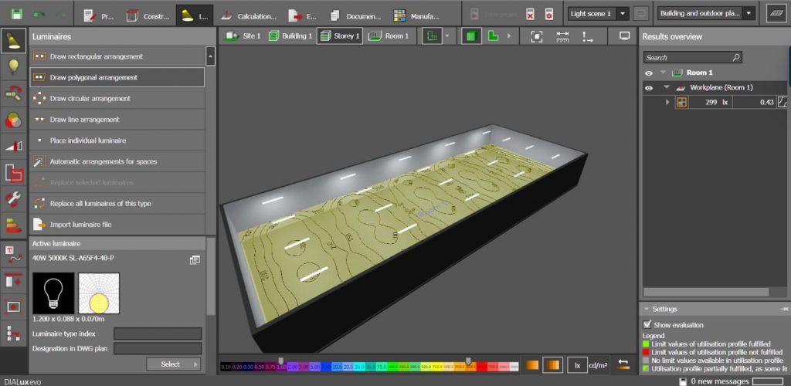Click the red framed selection sidebar icon

14,306
